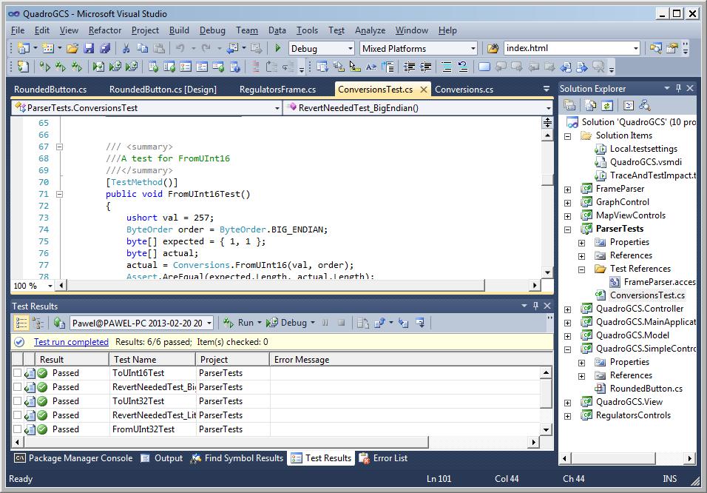This screenshot has height=493, width=707.
Task: Click the Save icon in the toolbar
Action: point(89,48)
